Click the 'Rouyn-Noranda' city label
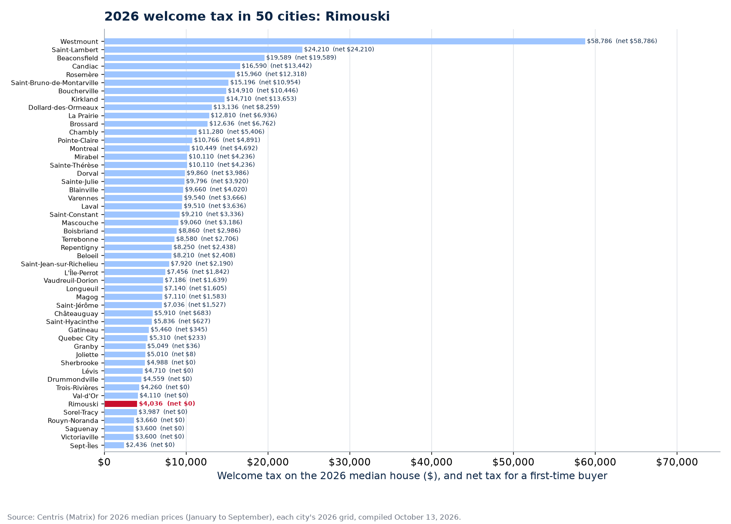This screenshot has width=731, height=524. point(73,421)
